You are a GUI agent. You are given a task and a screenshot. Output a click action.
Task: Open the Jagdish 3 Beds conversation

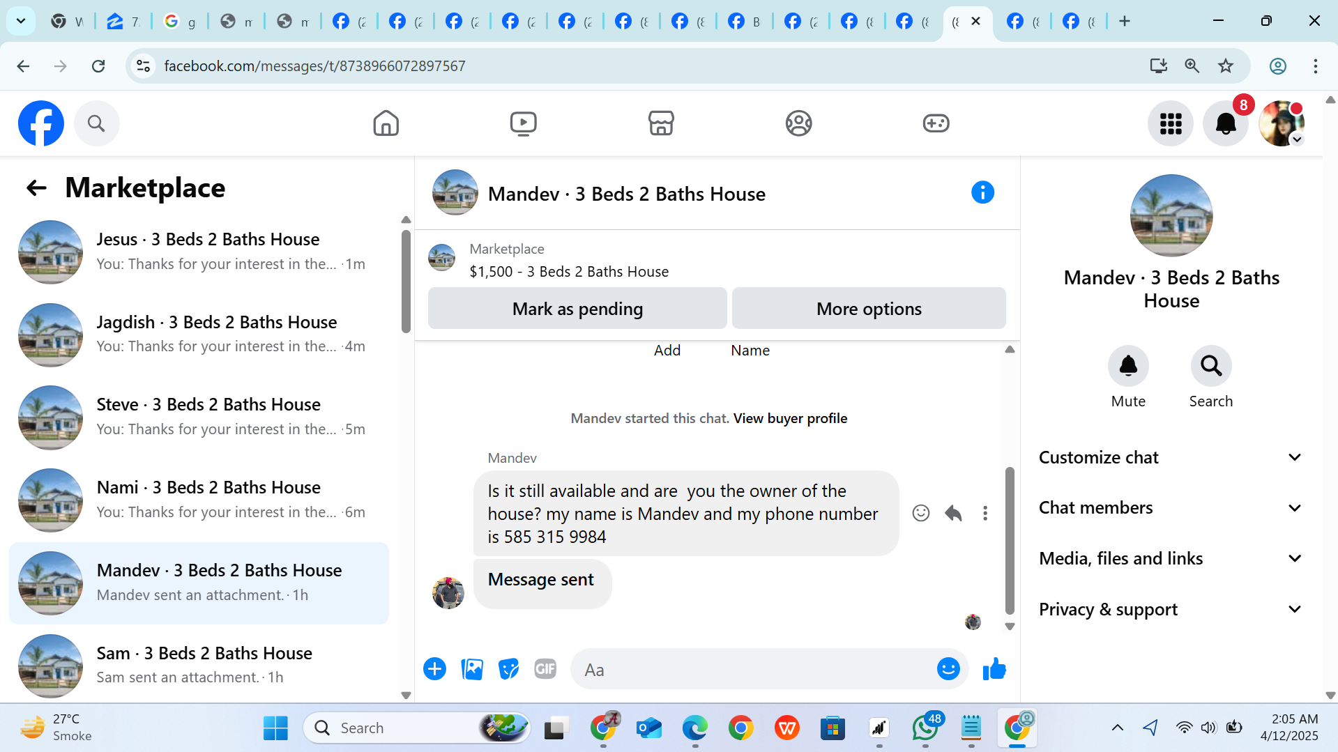click(x=199, y=335)
